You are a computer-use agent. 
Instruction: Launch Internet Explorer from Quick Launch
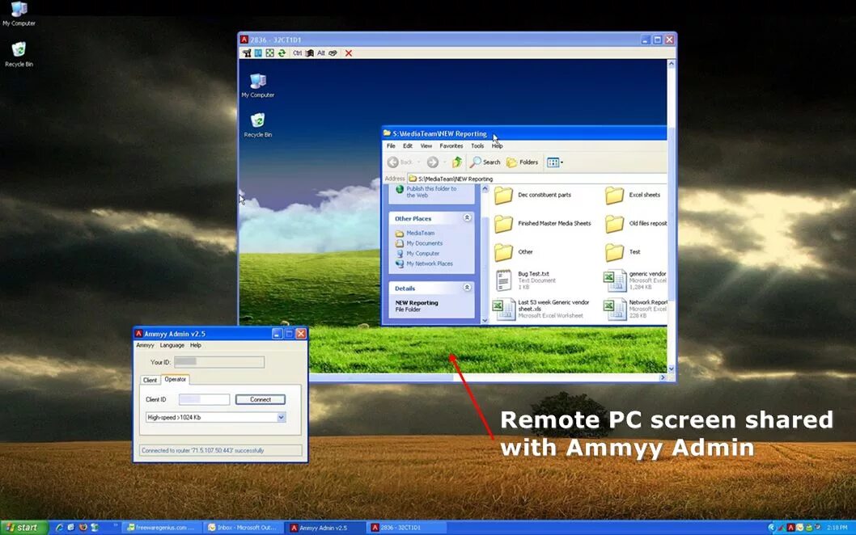60,528
